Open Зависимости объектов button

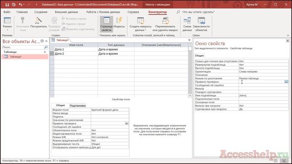tap(201, 24)
